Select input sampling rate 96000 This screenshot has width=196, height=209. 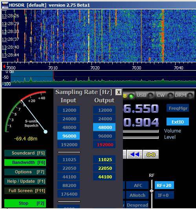[69, 136]
